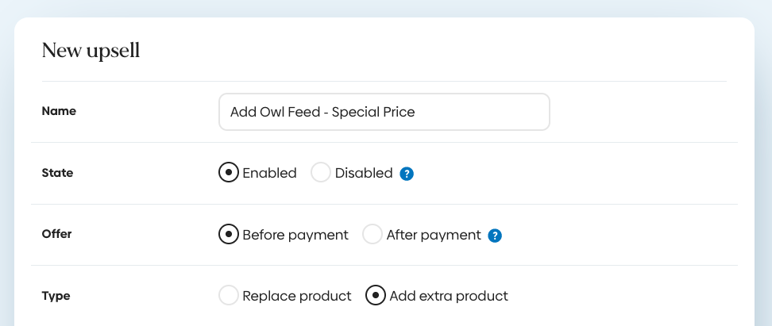
Task: Select the Replace product radio circle
Action: (229, 296)
